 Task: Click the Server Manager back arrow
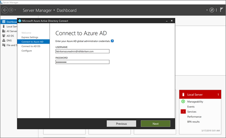[x=5, y=10]
